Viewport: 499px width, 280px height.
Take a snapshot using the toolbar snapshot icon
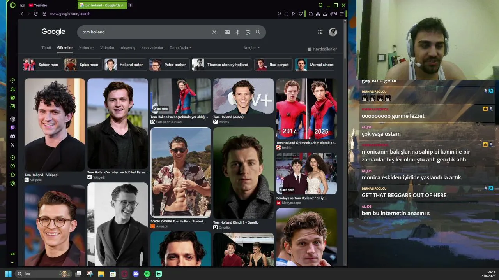point(287,14)
